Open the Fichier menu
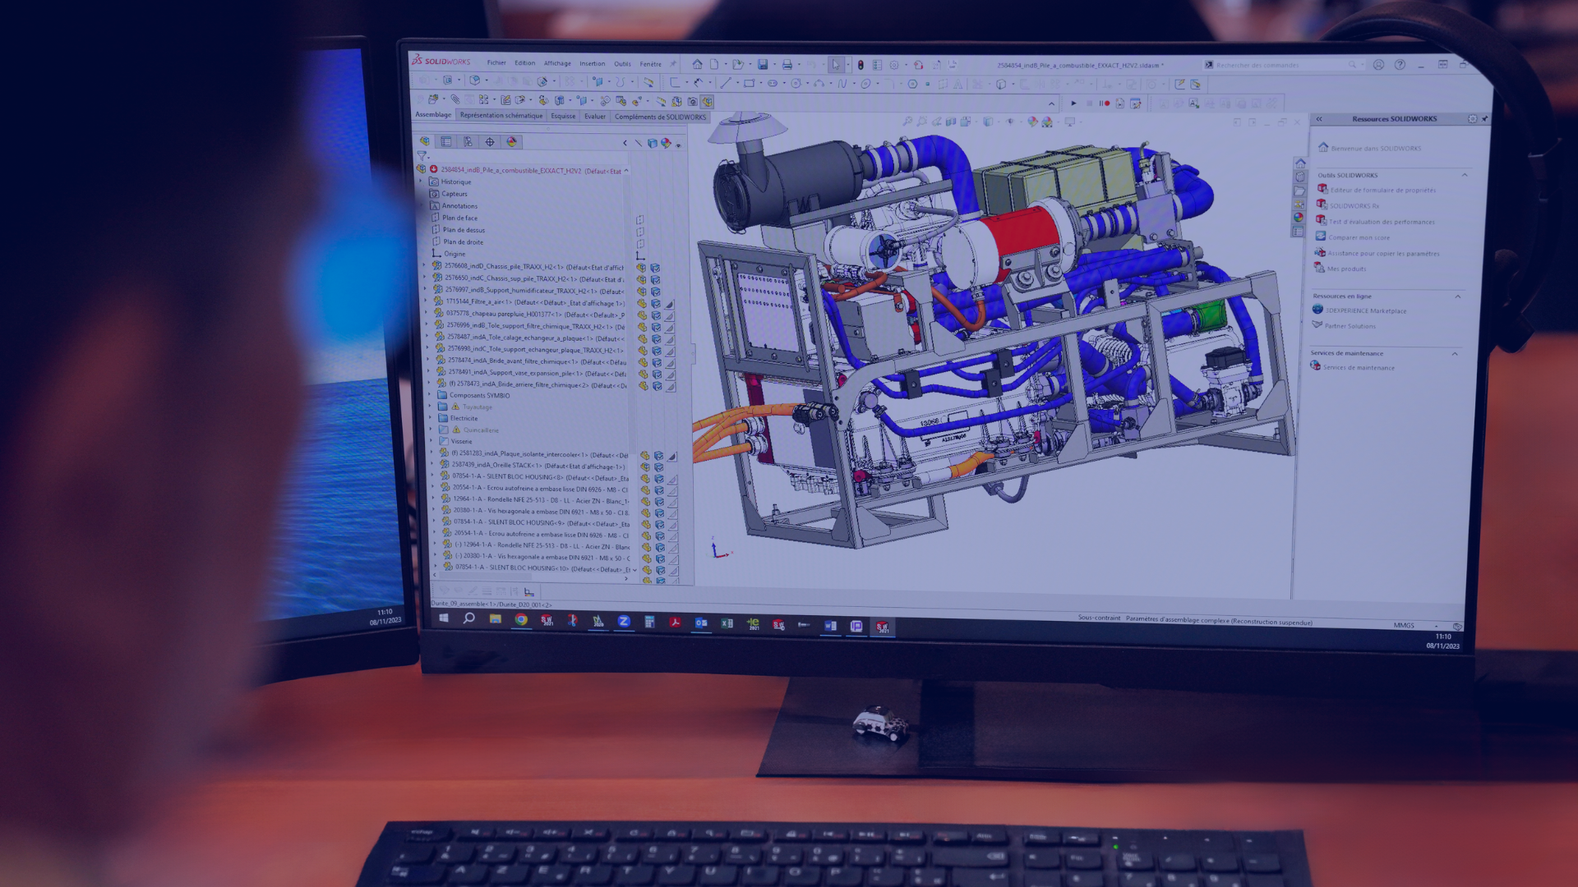 [x=496, y=62]
